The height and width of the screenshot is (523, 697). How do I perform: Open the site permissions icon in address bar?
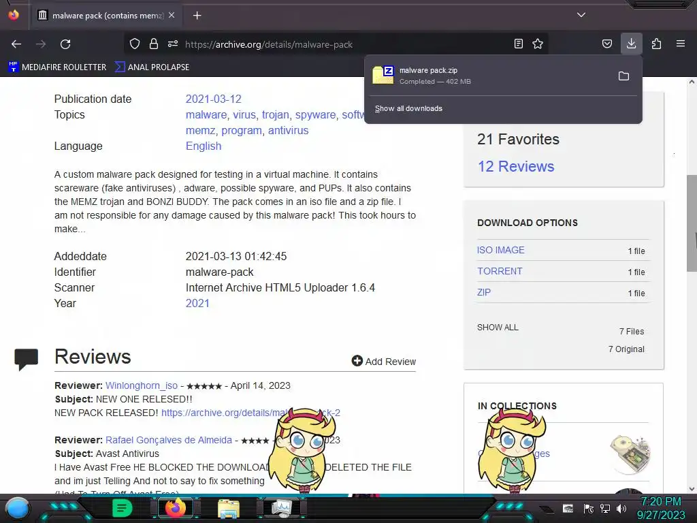click(173, 44)
